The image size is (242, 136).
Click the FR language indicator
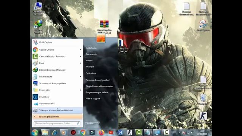point(175,132)
